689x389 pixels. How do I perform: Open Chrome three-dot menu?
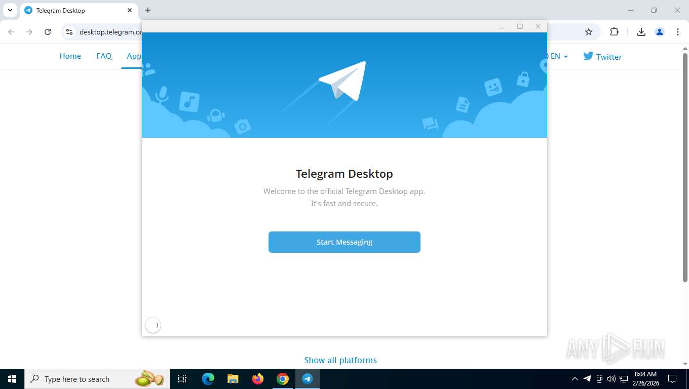pos(678,32)
